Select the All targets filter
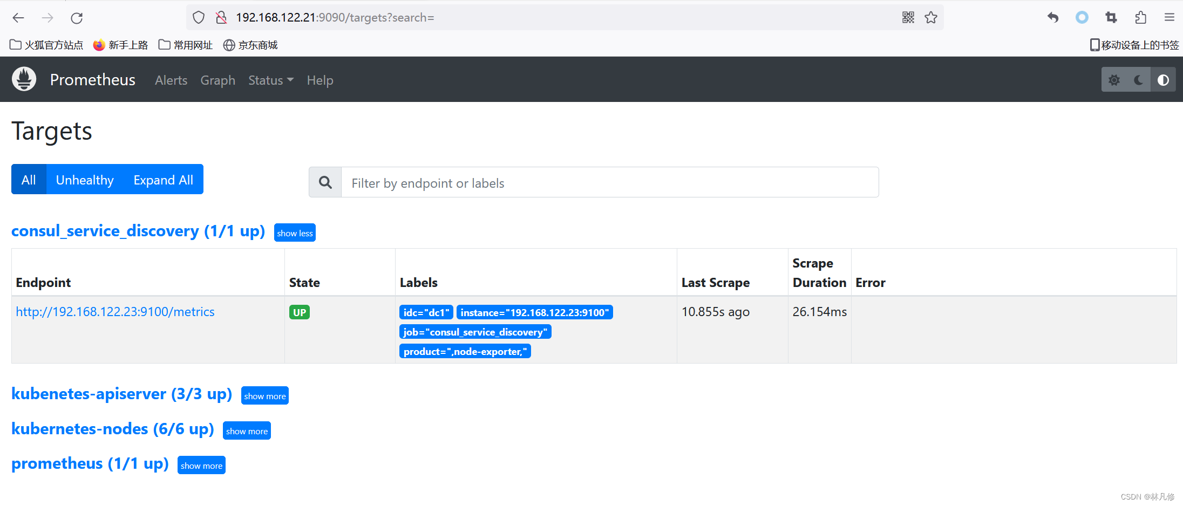This screenshot has width=1183, height=506. (29, 180)
